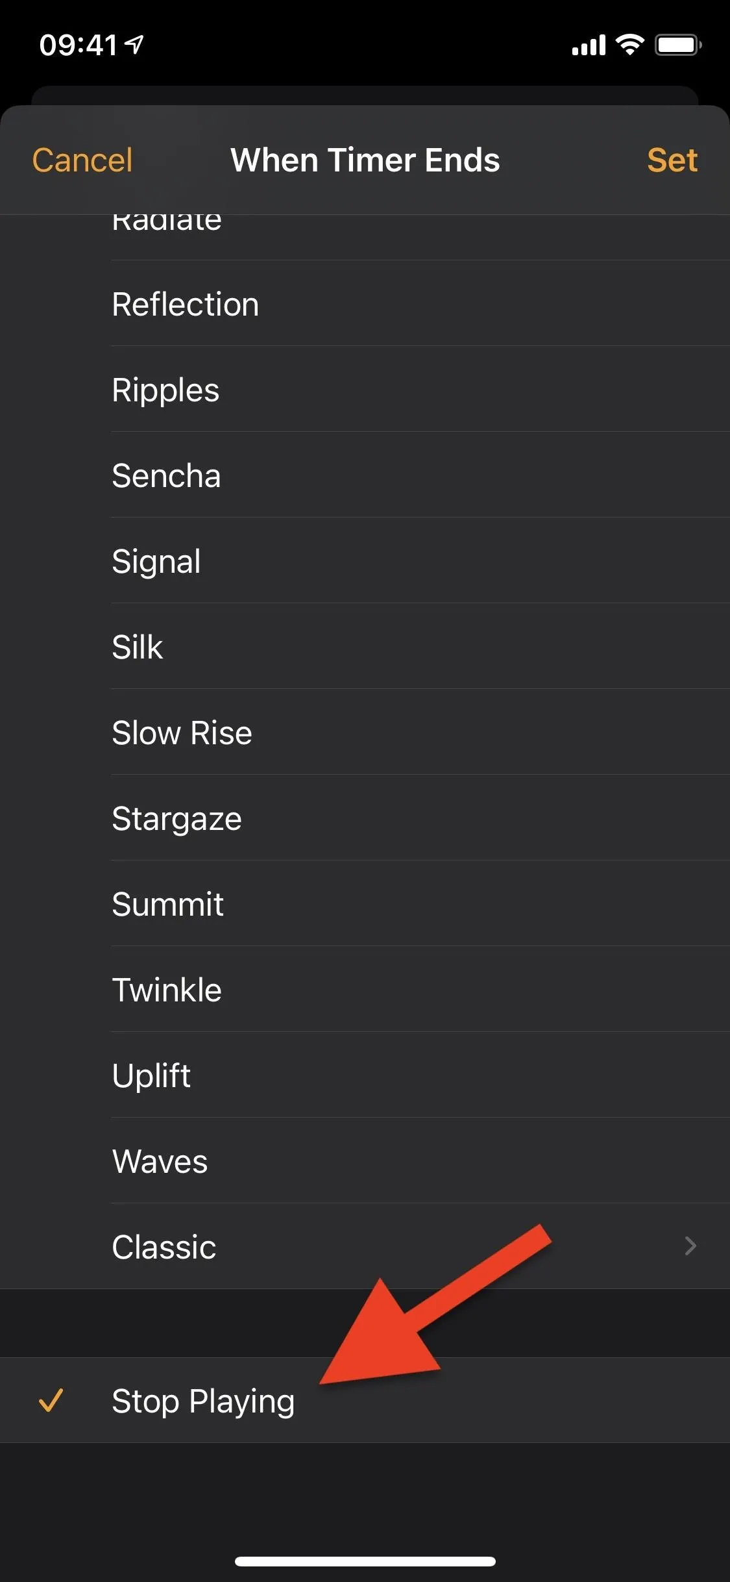Expand the Classic sounds submenu chevron
730x1582 pixels.
pos(690,1246)
